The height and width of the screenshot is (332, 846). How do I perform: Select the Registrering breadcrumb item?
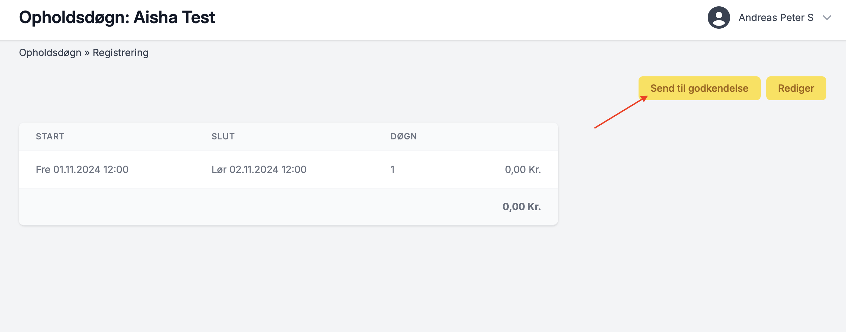coord(120,53)
